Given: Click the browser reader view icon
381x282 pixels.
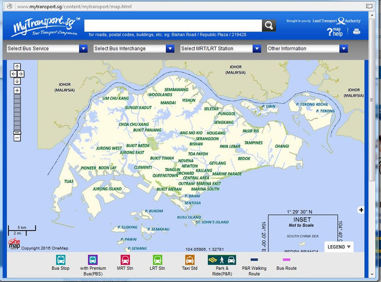Looking at the screenshot, I should pyautogui.click(x=369, y=7).
